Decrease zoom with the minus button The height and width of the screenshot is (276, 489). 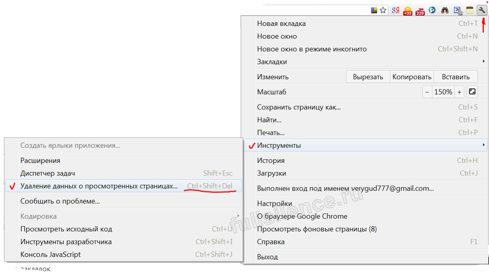coord(427,92)
